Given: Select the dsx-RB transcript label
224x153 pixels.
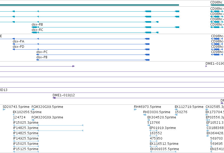Looking at the screenshot, I should click(x=37, y=25).
